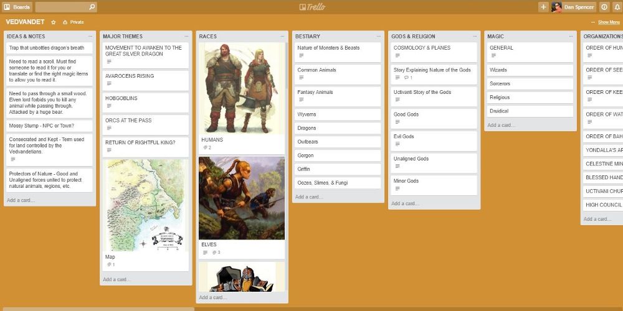Open BESTIARY list options menu

[379, 36]
